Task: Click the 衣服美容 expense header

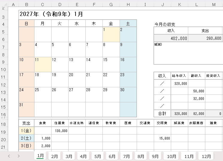Action: point(196,123)
